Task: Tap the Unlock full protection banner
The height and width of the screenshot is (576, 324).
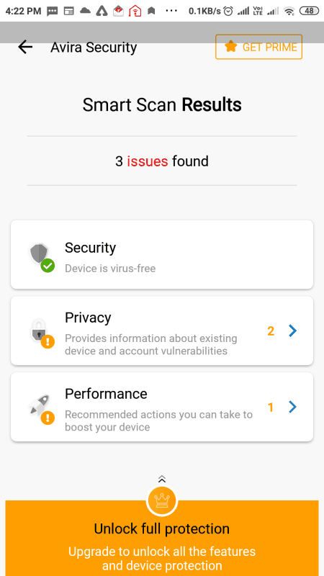Action: (x=161, y=538)
